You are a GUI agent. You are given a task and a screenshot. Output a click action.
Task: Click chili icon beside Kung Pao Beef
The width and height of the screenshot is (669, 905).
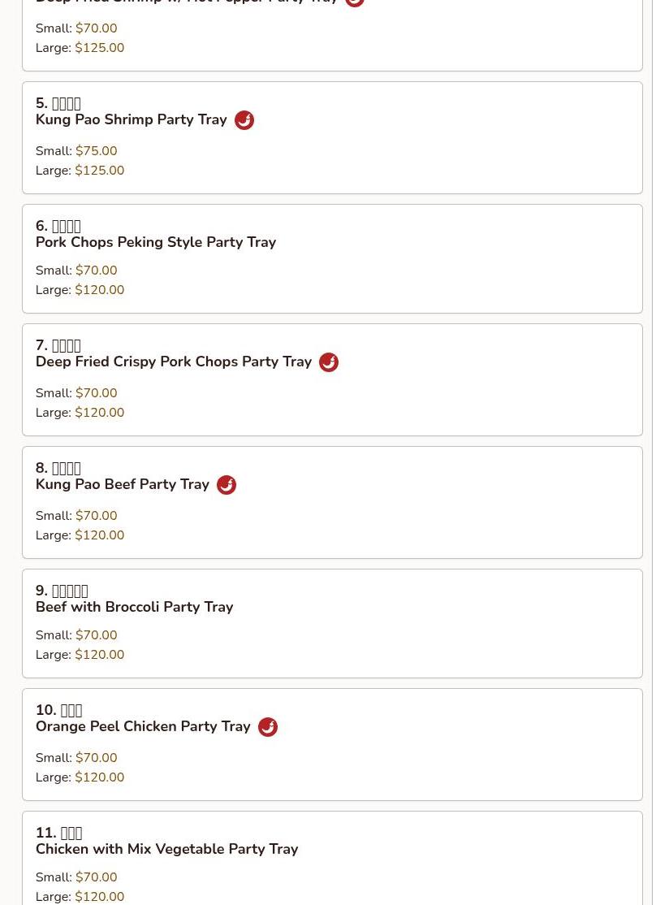pyautogui.click(x=226, y=485)
